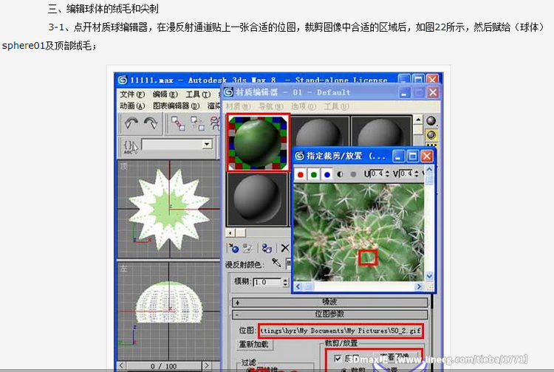Screen dimensions: 554x372
Task: Click the 重新加载 (Reload) button
Action: pyautogui.click(x=256, y=344)
